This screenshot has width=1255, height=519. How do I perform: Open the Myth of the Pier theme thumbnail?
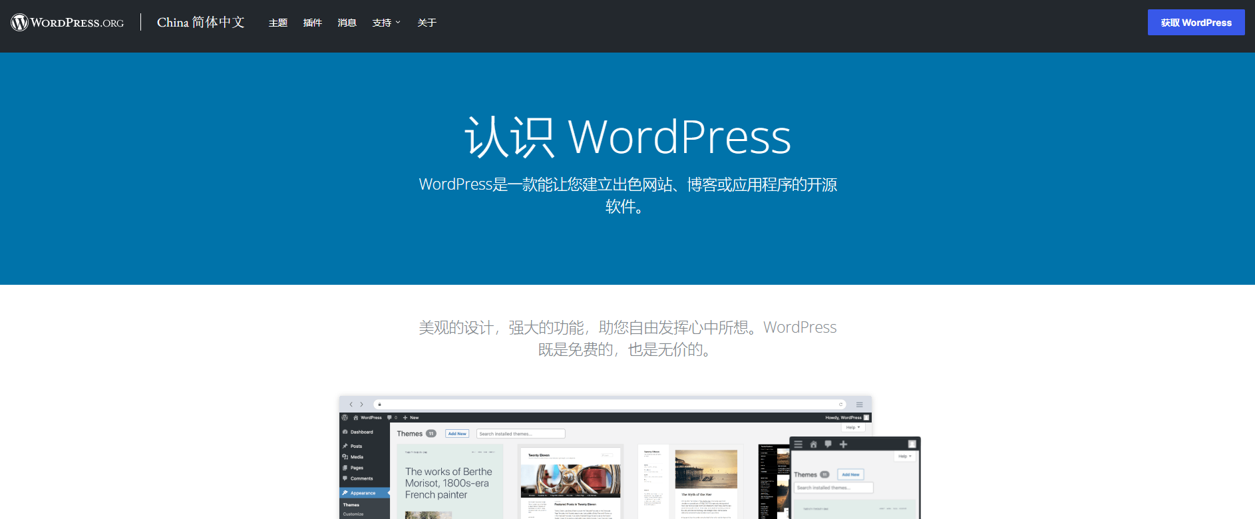[x=691, y=482]
